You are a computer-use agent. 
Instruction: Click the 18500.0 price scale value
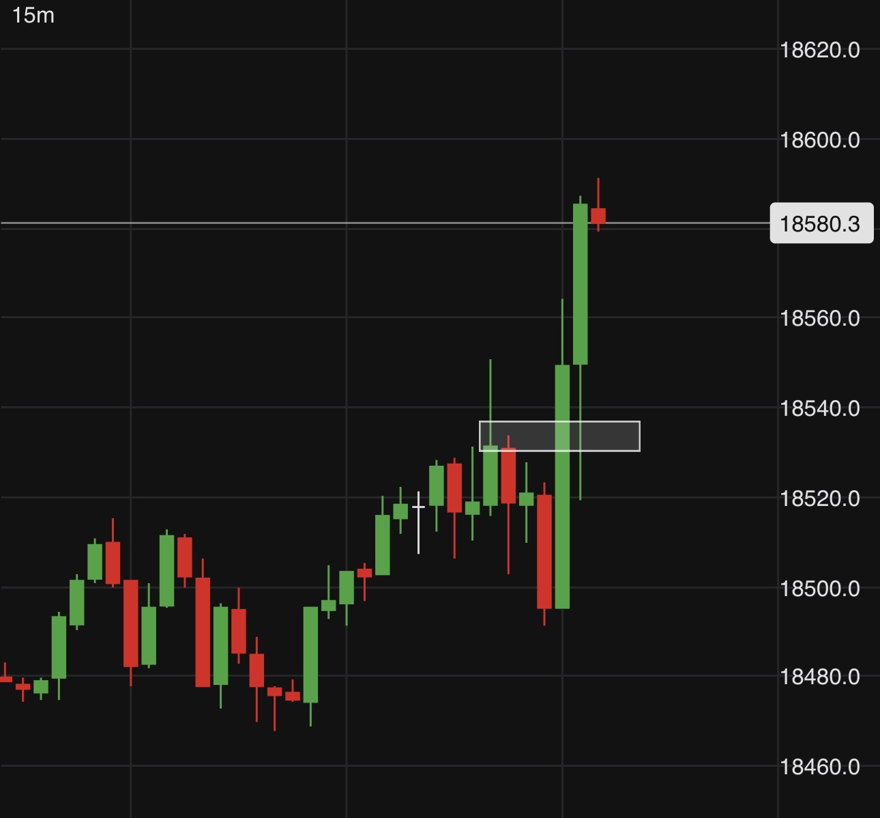click(819, 588)
